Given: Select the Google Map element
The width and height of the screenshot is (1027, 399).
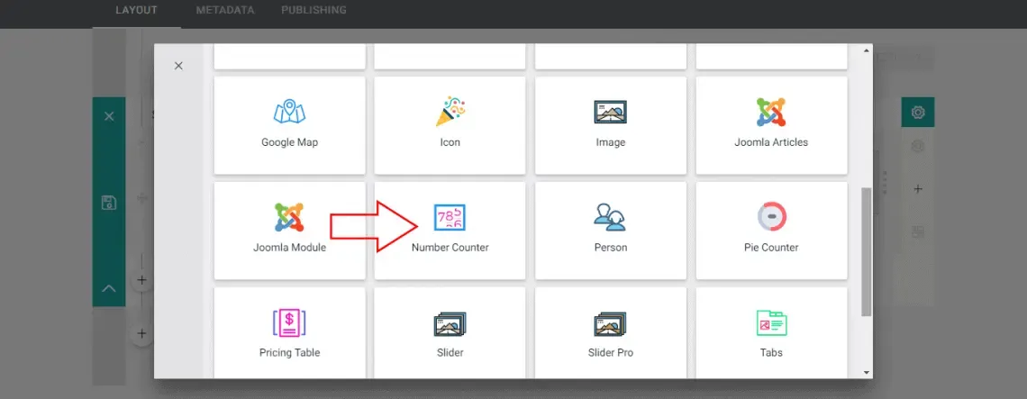Looking at the screenshot, I should (x=289, y=125).
